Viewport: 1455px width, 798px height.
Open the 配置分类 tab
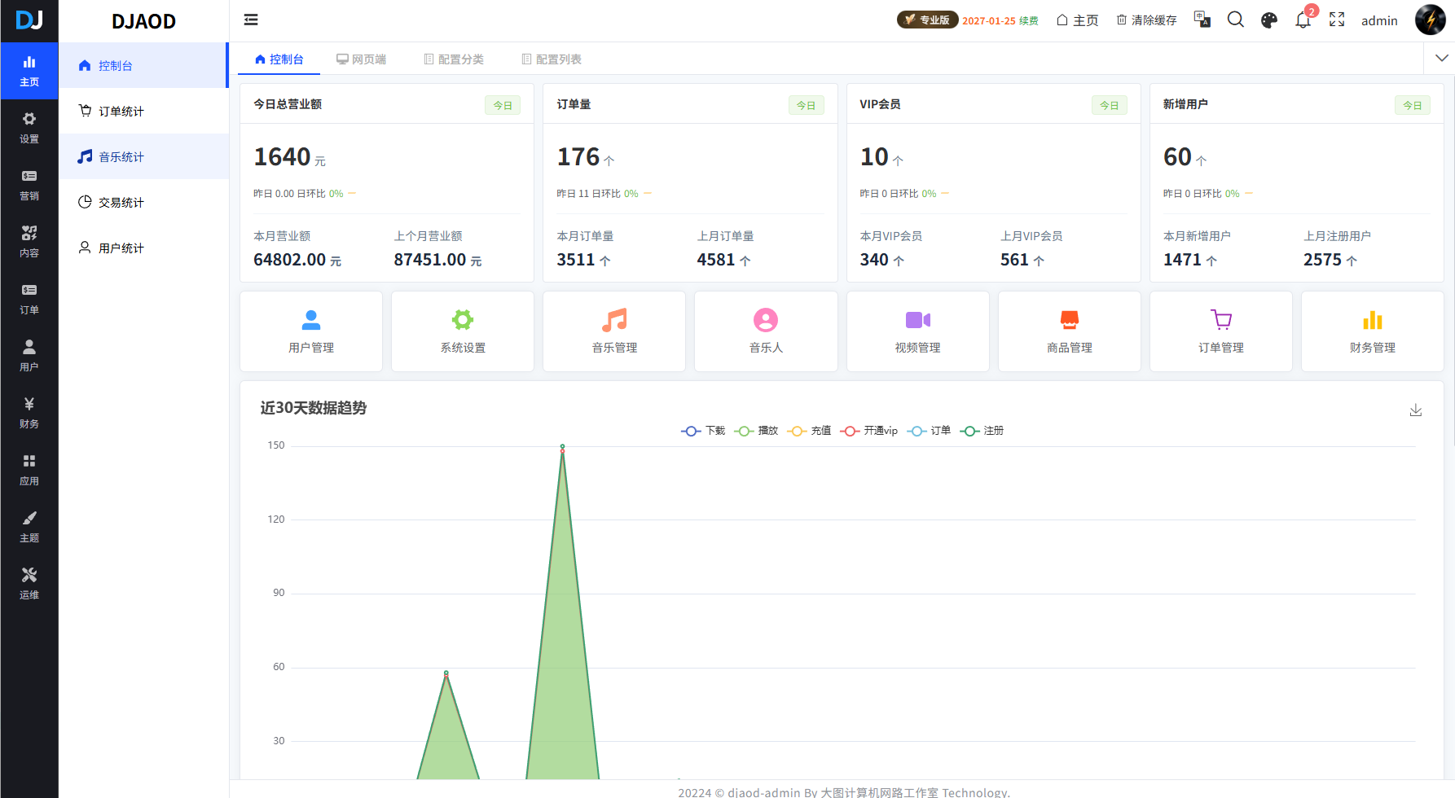pyautogui.click(x=454, y=58)
